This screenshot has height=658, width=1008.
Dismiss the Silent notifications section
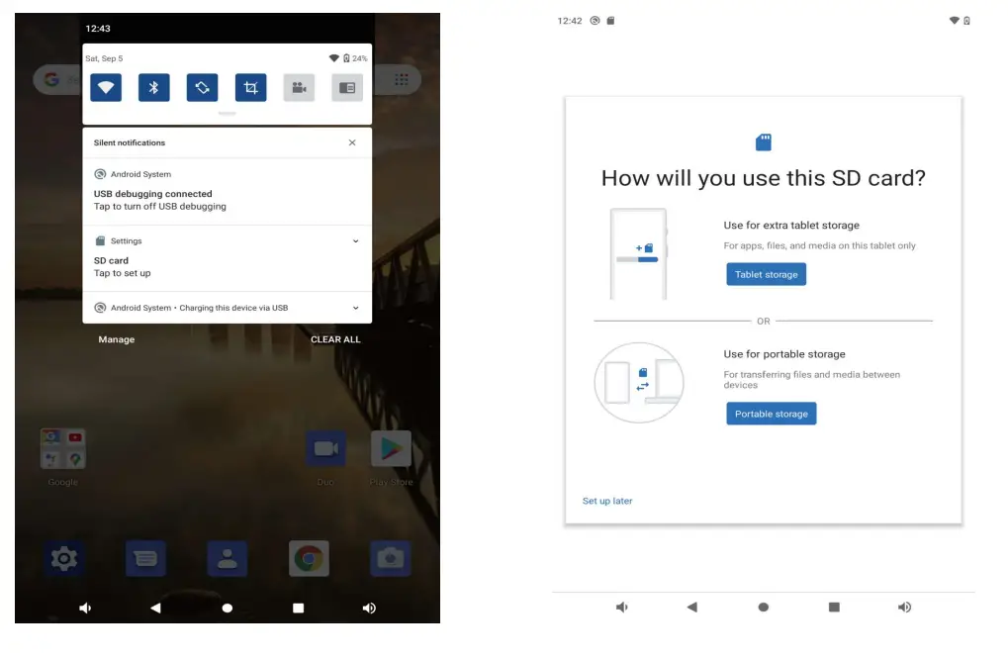click(352, 142)
